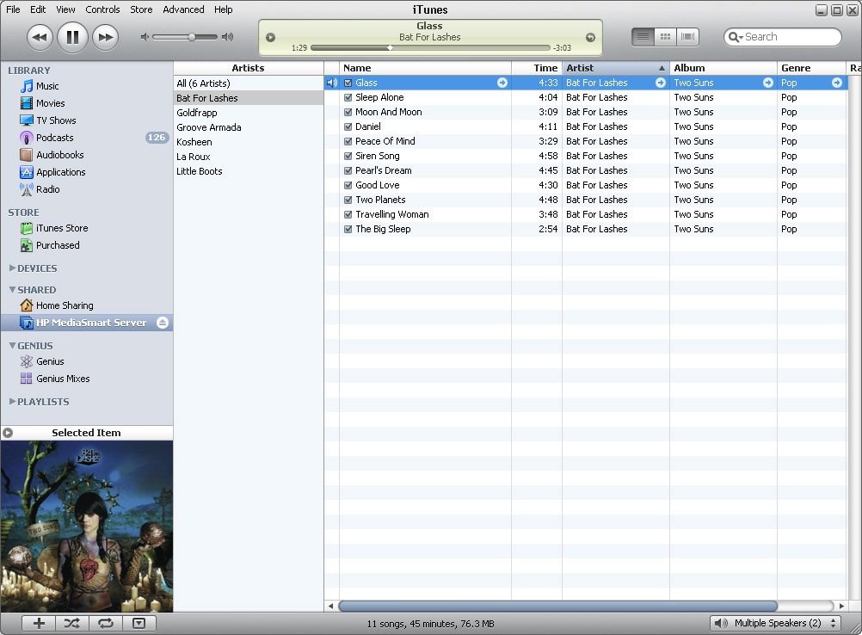Open Purchased items list
This screenshot has height=635, width=862.
(57, 245)
